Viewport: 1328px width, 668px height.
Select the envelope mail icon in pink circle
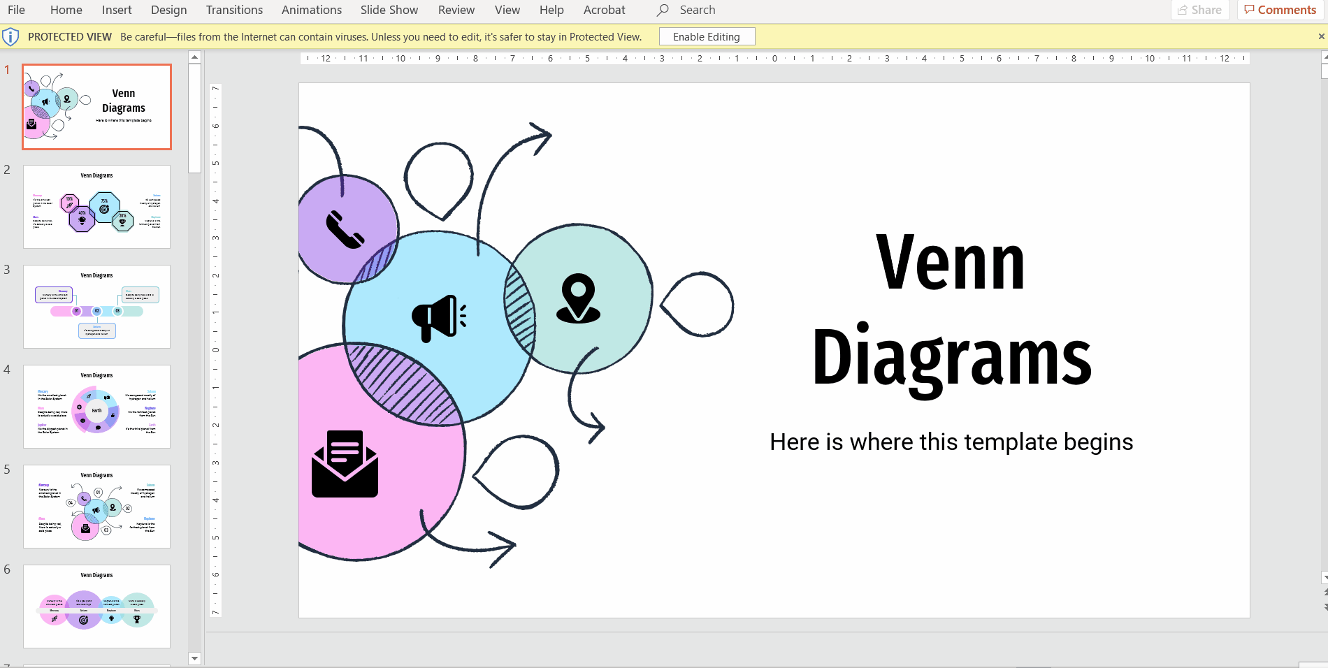pos(345,463)
